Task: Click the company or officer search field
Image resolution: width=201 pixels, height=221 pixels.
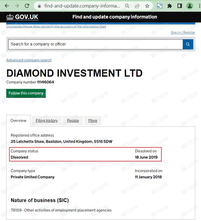Action: click(95, 44)
